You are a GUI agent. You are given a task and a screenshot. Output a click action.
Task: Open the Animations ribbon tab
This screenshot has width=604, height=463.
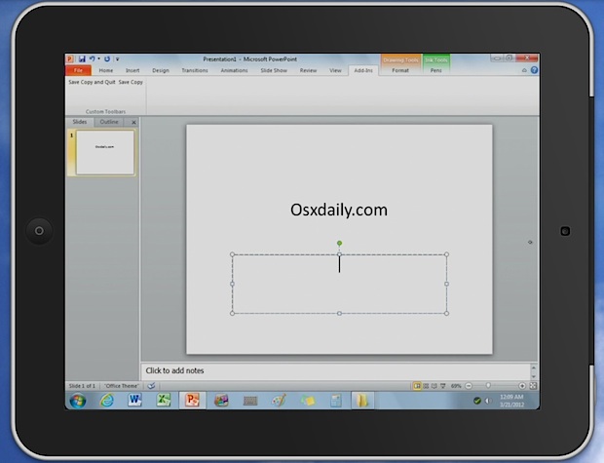[x=234, y=70]
